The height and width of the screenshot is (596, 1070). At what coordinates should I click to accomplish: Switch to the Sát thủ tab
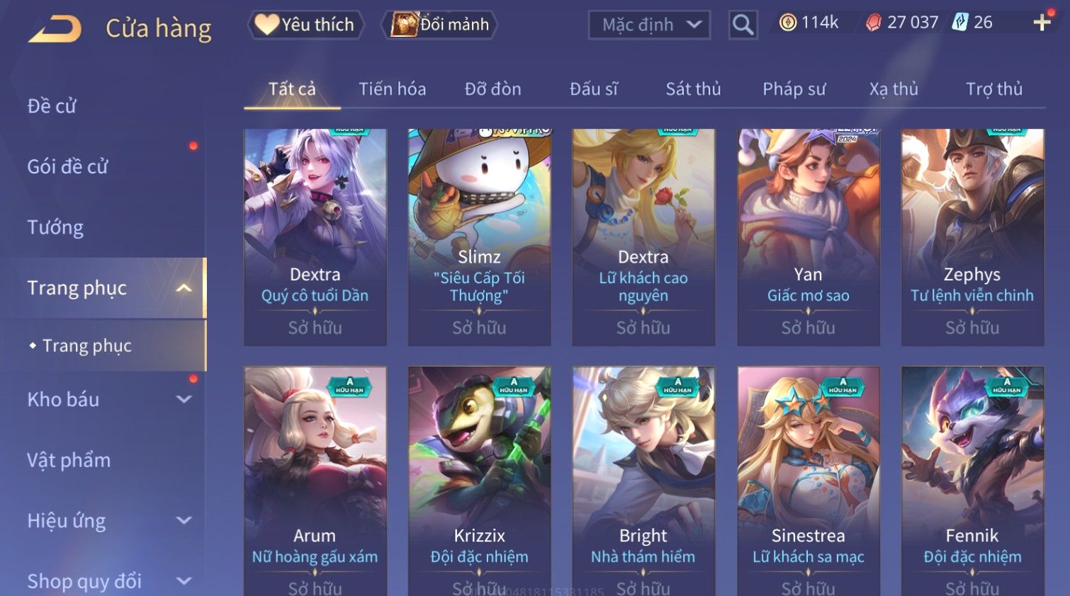[693, 89]
